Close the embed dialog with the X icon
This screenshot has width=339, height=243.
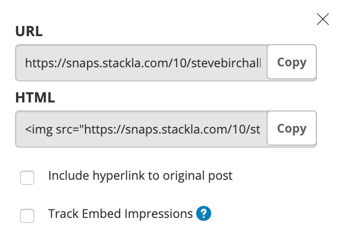(x=323, y=19)
